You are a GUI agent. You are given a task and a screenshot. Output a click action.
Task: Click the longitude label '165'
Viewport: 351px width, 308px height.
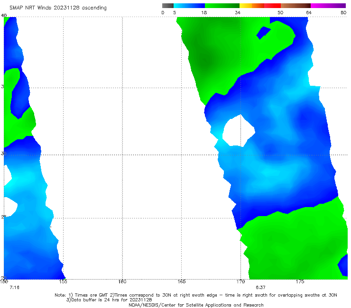click(181, 281)
